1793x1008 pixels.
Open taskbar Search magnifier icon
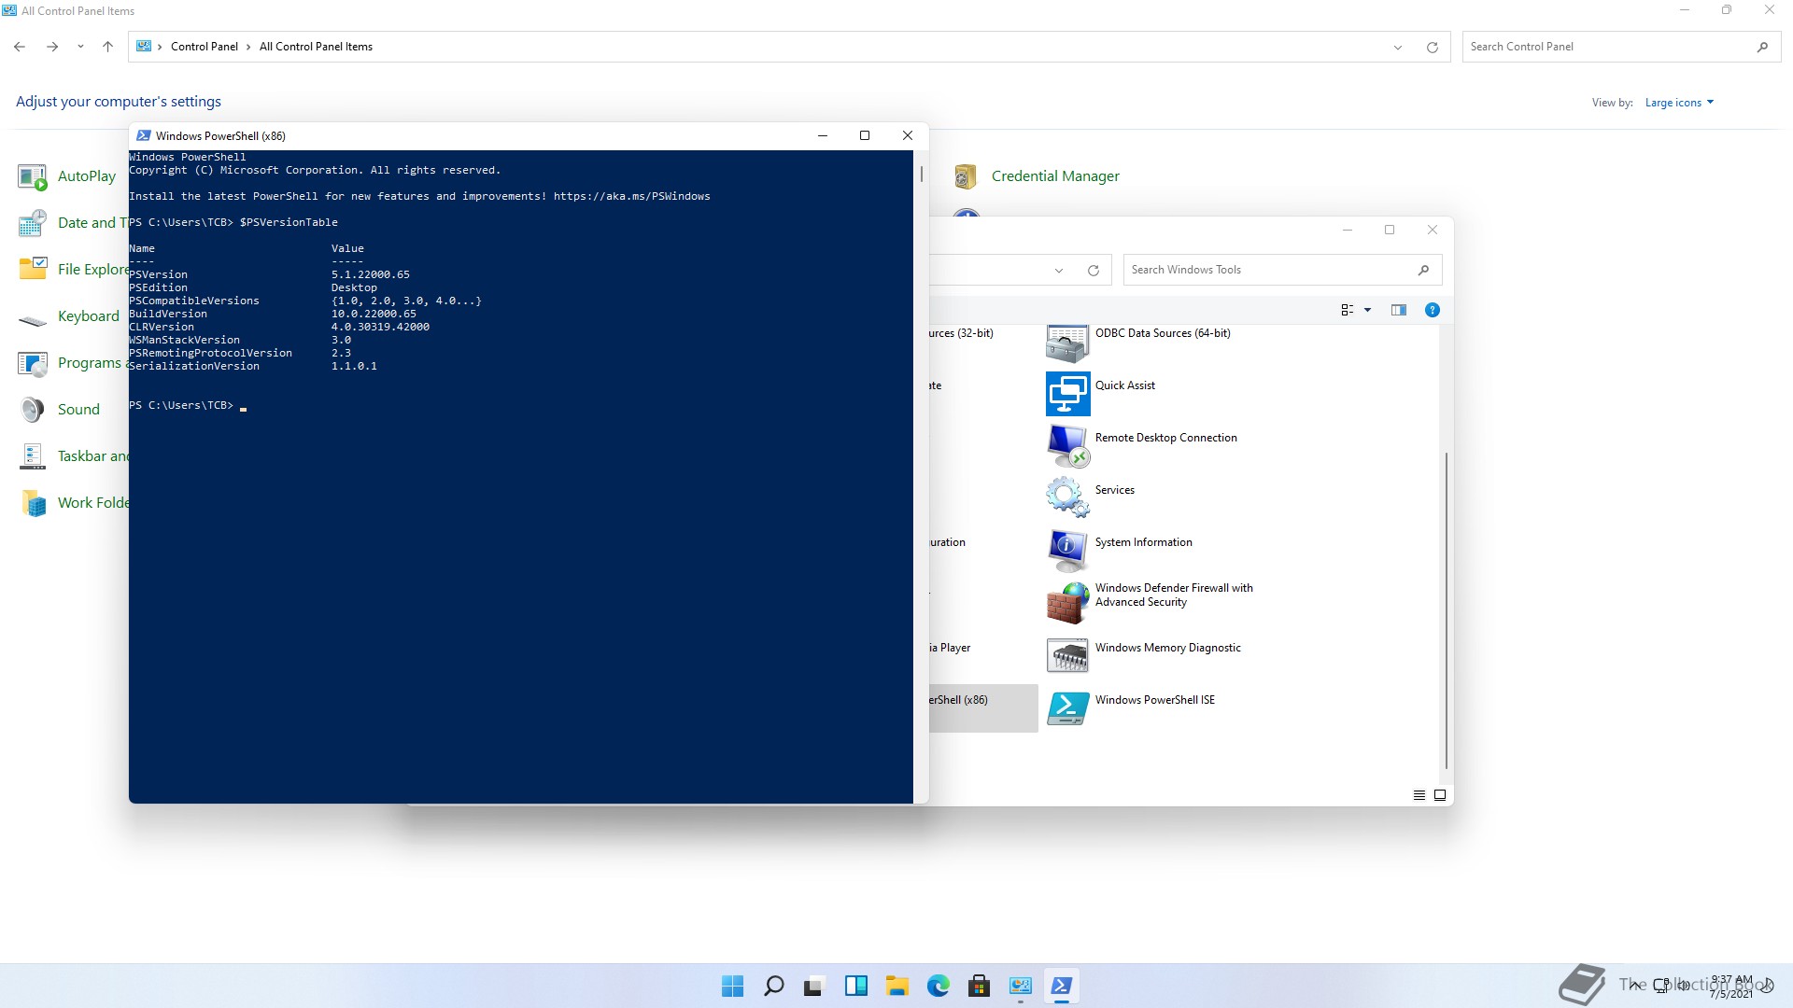(x=774, y=986)
